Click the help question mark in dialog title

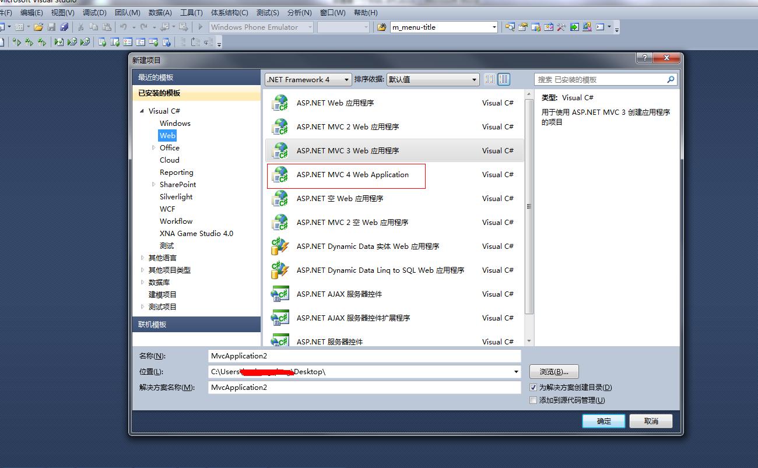(644, 58)
